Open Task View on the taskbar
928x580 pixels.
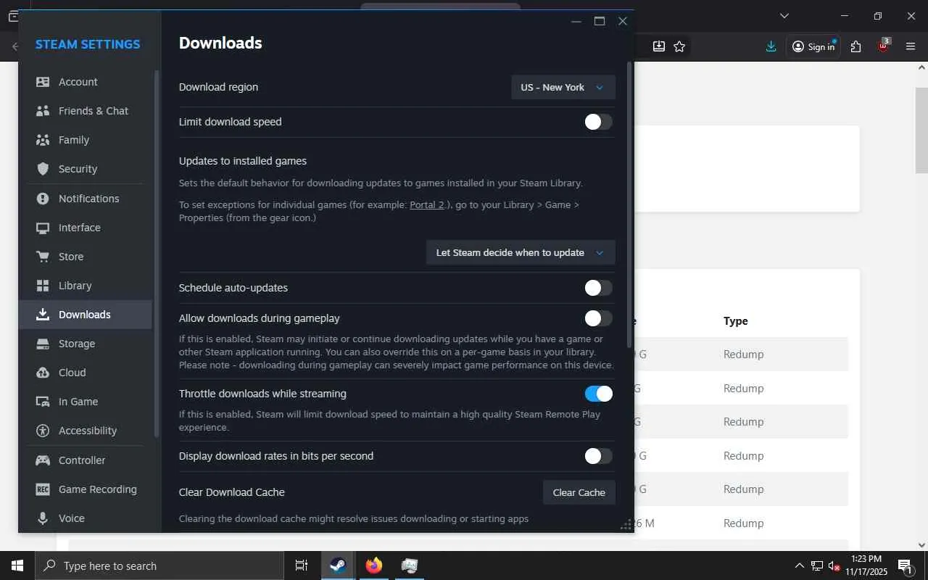point(302,565)
